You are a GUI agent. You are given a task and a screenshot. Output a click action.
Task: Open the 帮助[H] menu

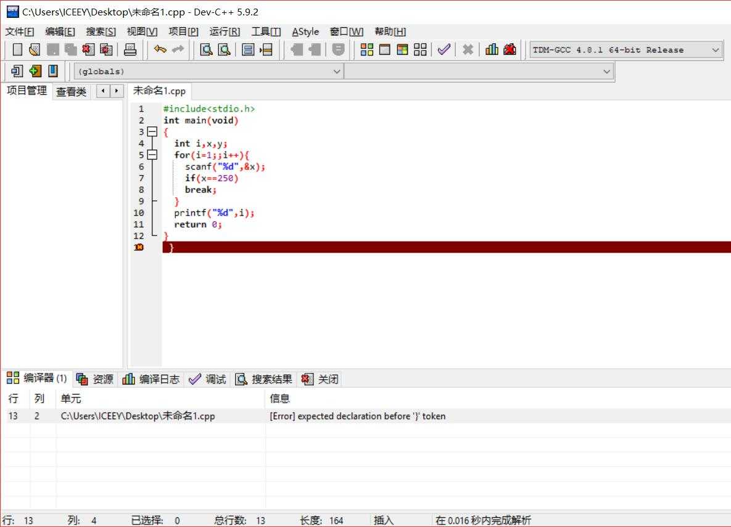coord(390,31)
